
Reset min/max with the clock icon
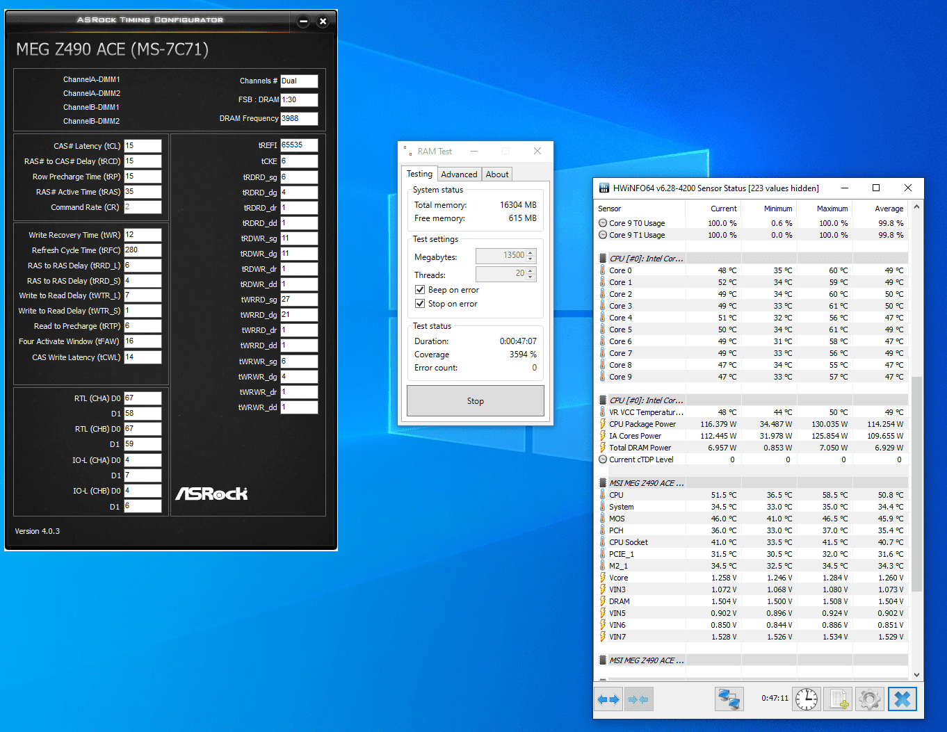pos(807,699)
